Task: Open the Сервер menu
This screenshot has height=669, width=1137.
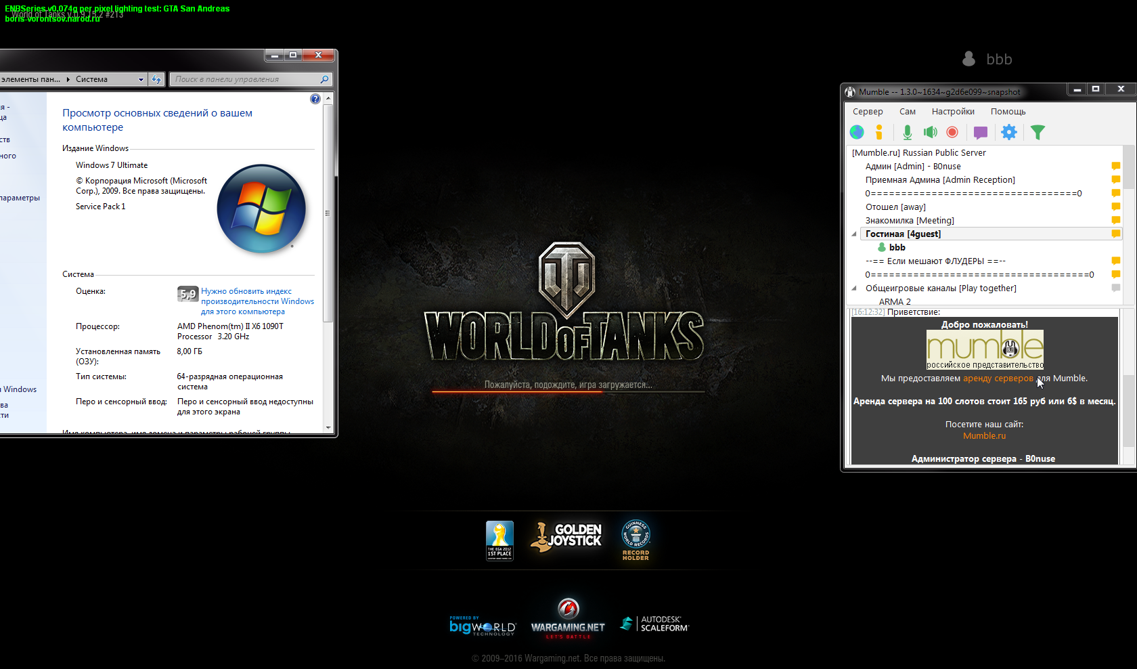Action: (868, 112)
